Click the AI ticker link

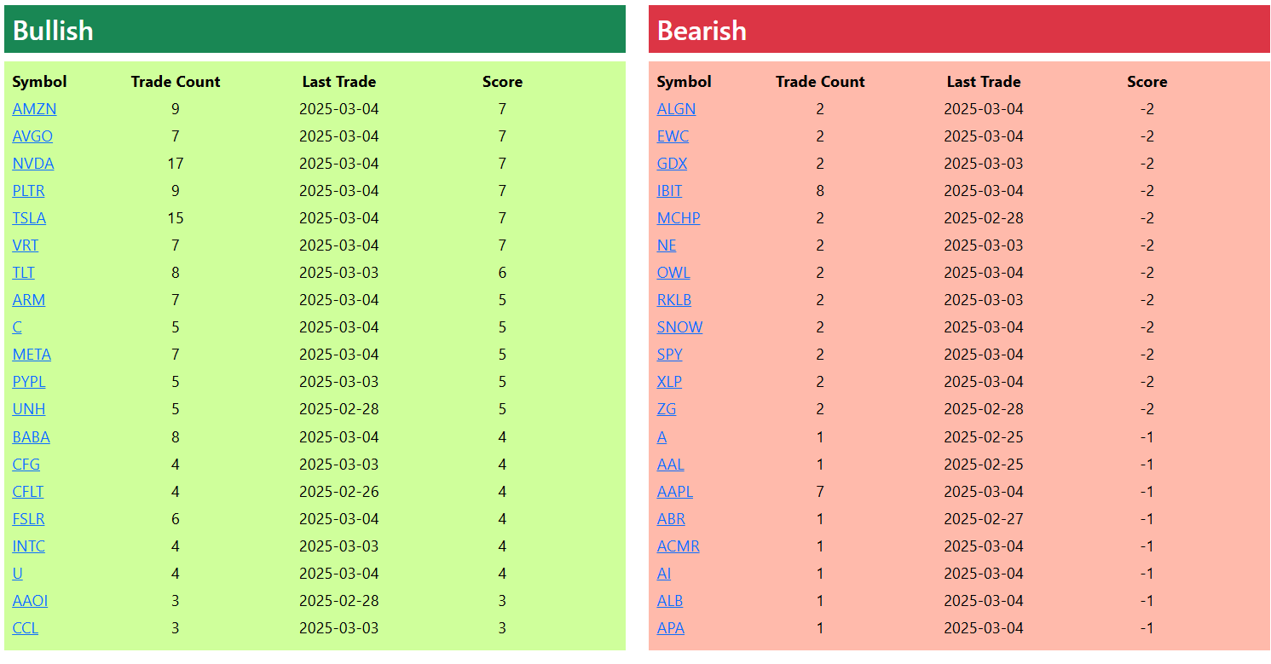coord(664,574)
